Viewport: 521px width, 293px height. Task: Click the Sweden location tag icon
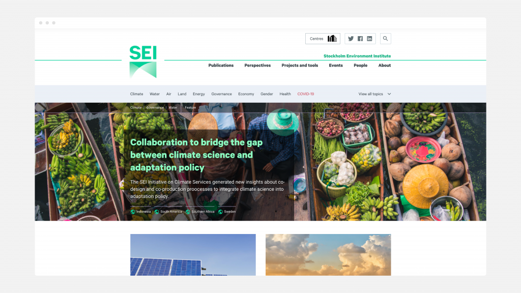click(x=220, y=212)
